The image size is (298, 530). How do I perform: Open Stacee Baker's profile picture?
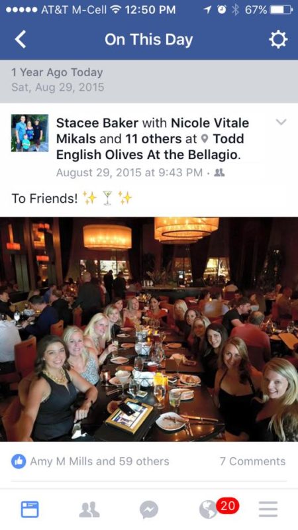click(x=30, y=133)
